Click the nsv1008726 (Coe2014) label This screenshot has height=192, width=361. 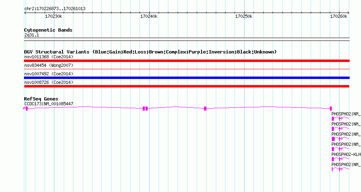click(49, 82)
